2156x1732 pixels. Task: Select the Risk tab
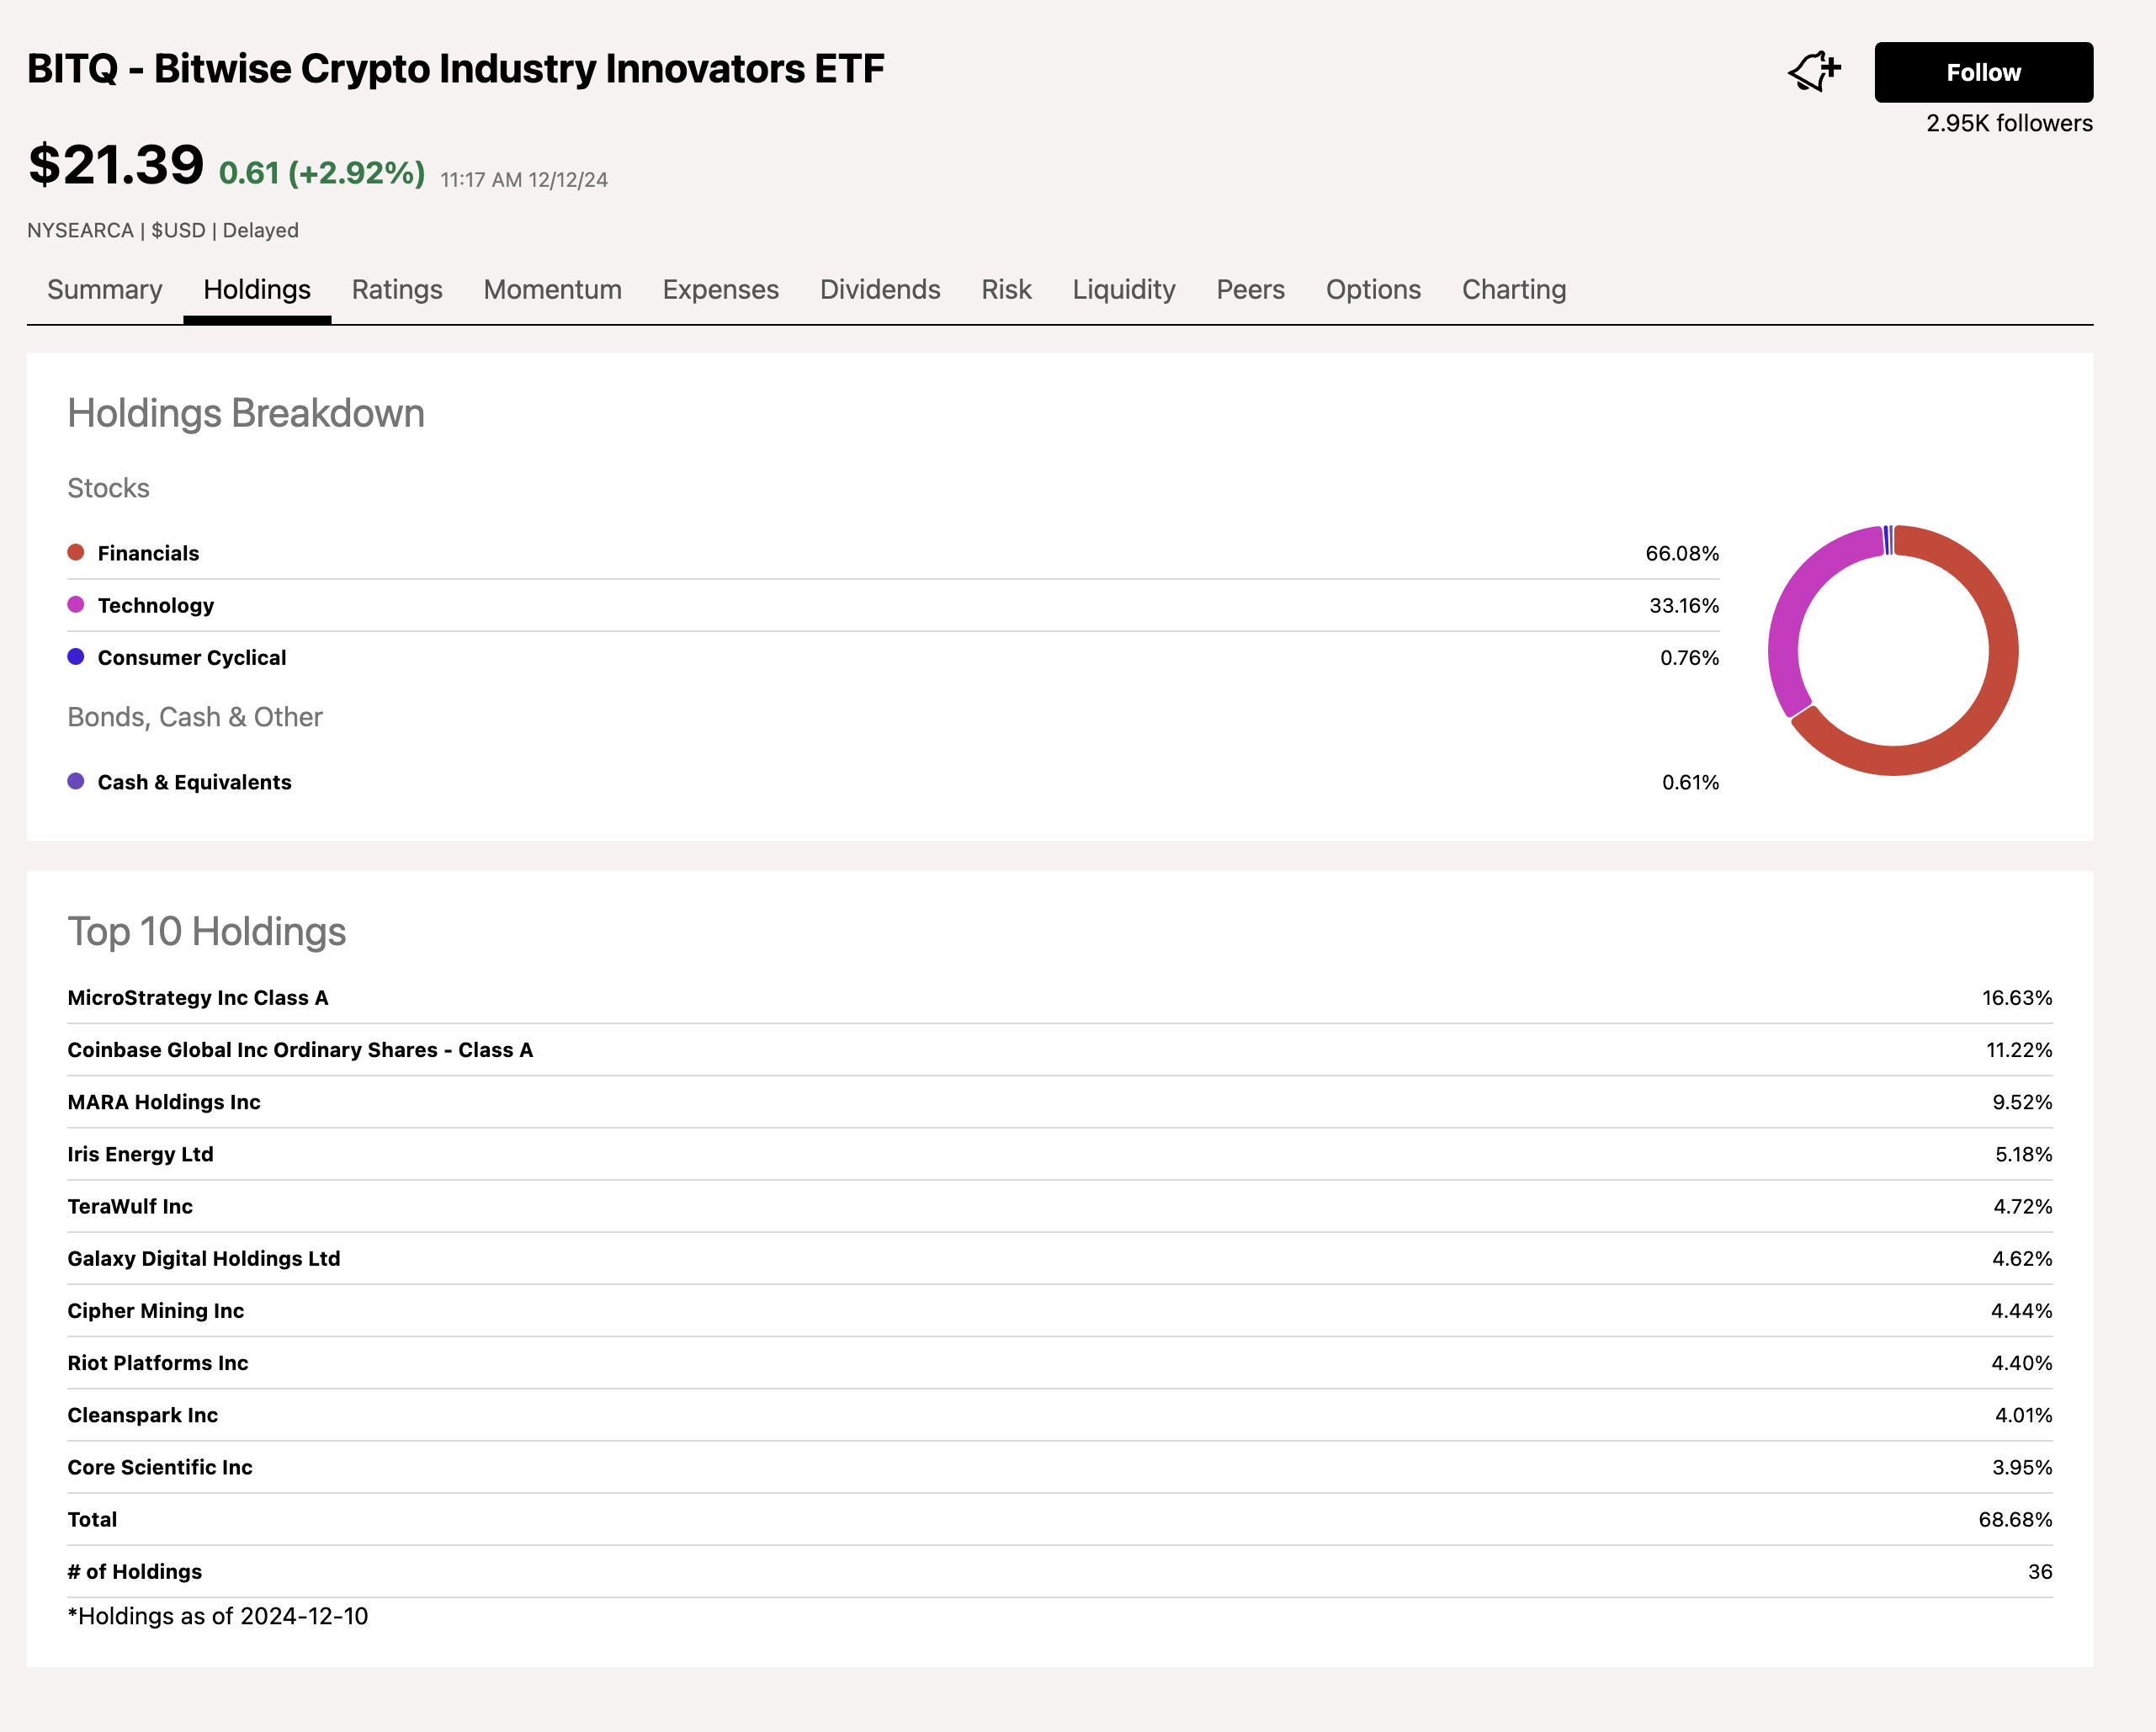[1005, 289]
